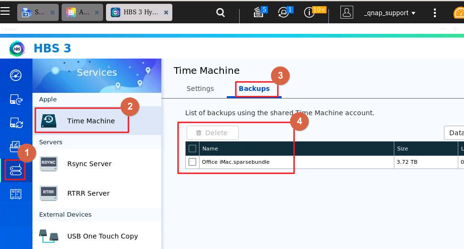
Task: Select Time Machine in the services list
Action: coord(97,120)
